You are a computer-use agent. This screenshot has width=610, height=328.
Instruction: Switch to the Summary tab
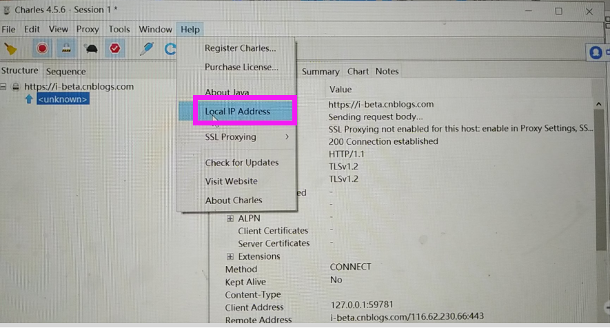(x=321, y=72)
